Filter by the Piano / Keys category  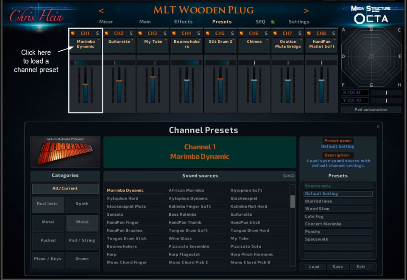coord(48,259)
